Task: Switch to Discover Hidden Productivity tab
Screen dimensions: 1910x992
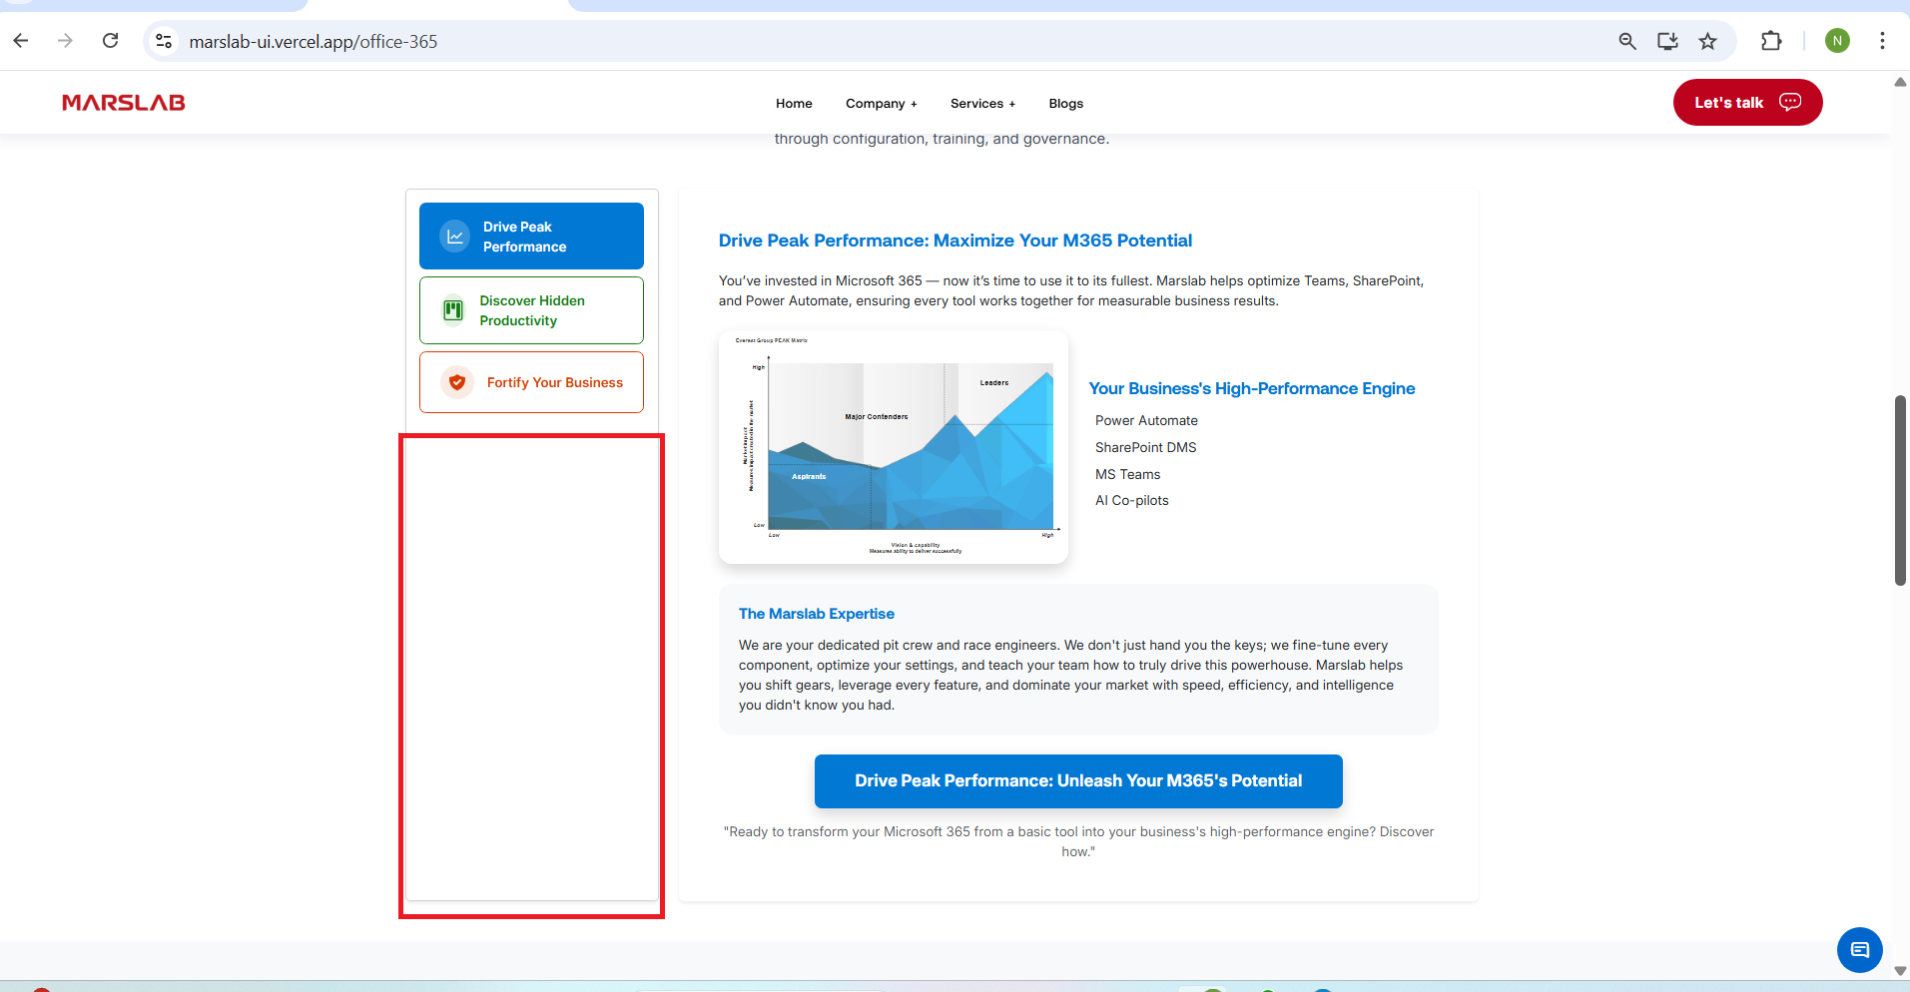Action: coord(531,310)
